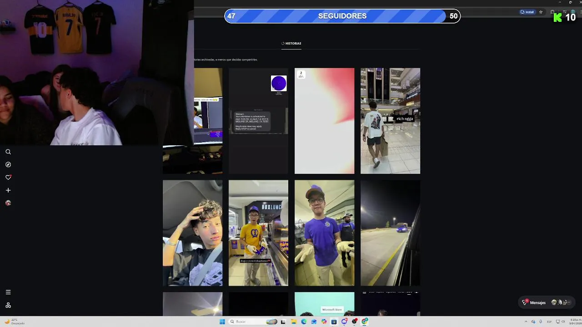Screen dimensions: 582x327
Task: Open Task View on the taskbar
Action: click(283, 322)
